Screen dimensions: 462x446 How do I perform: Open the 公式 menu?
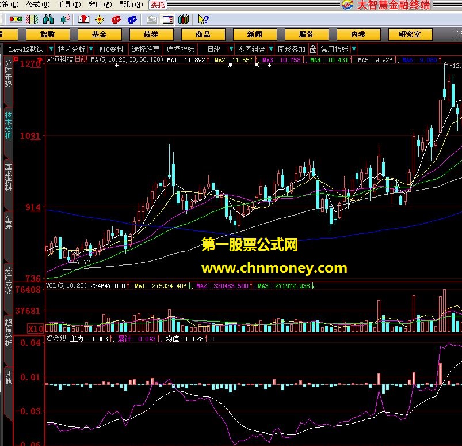[38, 5]
